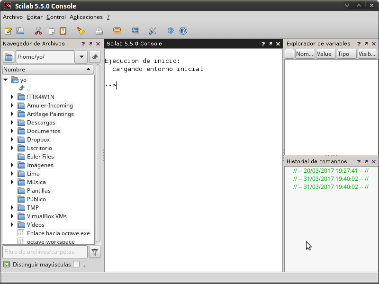Collapse the 'yo' root folder
This screenshot has width=379, height=284.
6,80
